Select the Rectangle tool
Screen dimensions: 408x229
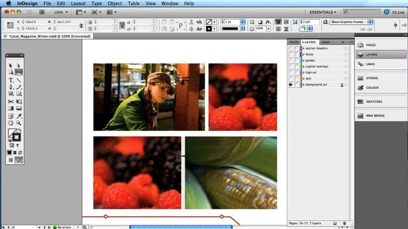[x=18, y=94]
